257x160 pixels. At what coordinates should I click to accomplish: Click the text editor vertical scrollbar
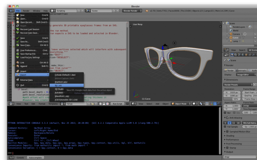pos(127,61)
